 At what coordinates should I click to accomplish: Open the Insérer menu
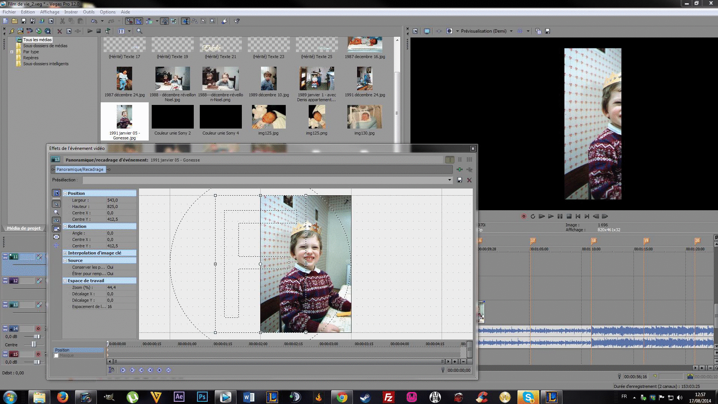pyautogui.click(x=71, y=12)
